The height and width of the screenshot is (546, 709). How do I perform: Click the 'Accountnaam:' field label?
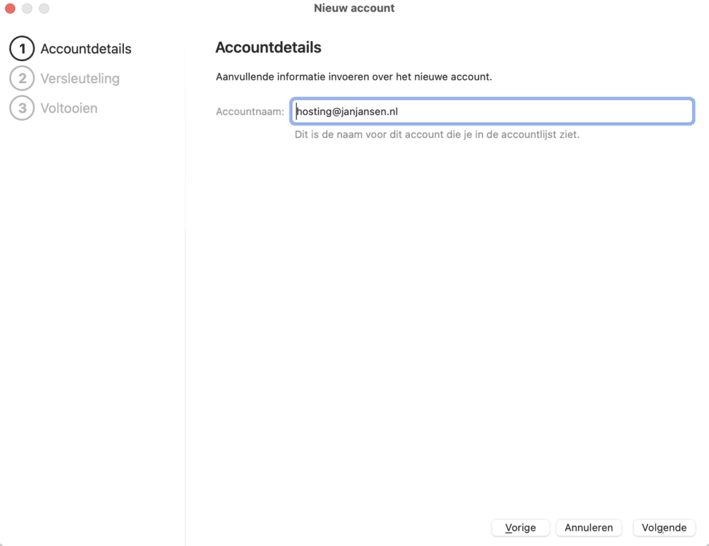pyautogui.click(x=250, y=112)
